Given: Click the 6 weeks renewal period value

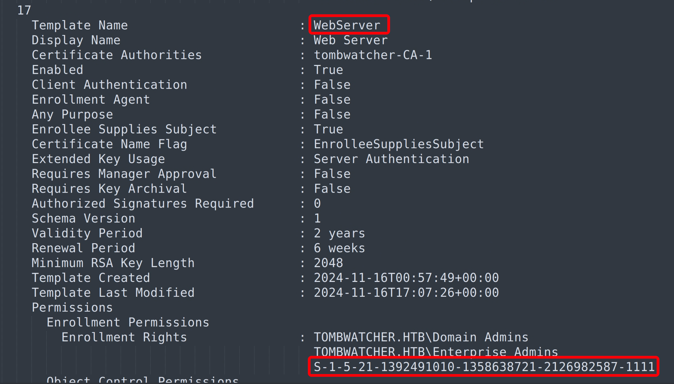Looking at the screenshot, I should 339,248.
